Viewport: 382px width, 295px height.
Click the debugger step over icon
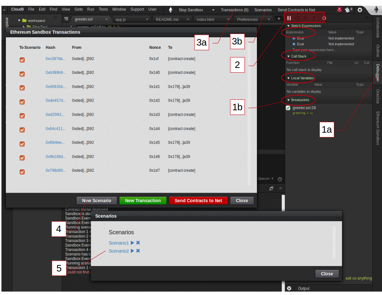(297, 18)
